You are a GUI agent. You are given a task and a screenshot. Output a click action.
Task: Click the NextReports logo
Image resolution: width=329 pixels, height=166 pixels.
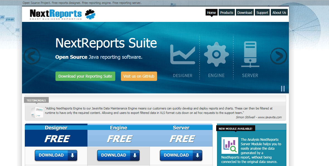(x=62, y=15)
